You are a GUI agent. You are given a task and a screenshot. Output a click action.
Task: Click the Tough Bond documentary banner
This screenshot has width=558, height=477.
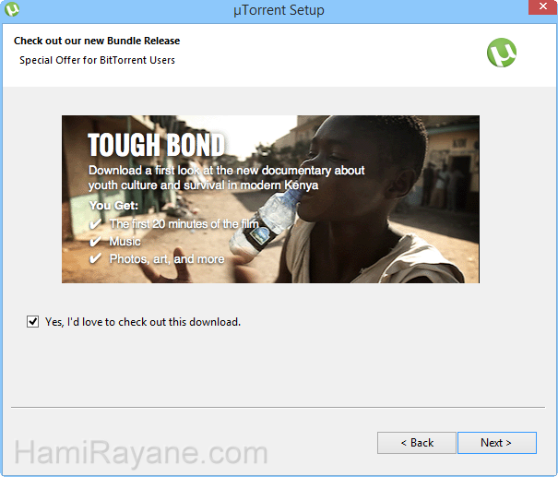[270, 199]
